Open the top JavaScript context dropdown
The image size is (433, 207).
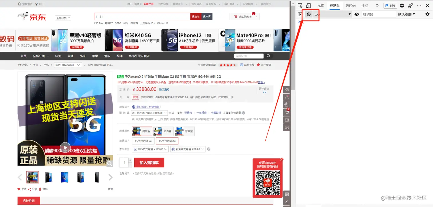click(332, 14)
